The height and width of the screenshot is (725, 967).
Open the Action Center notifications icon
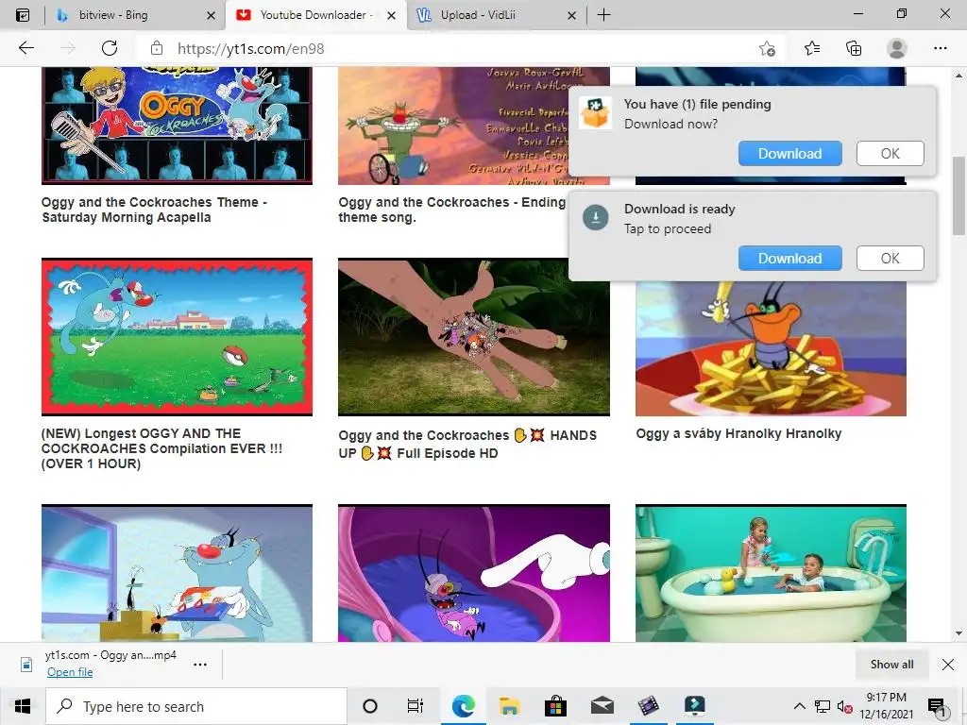coord(937,706)
